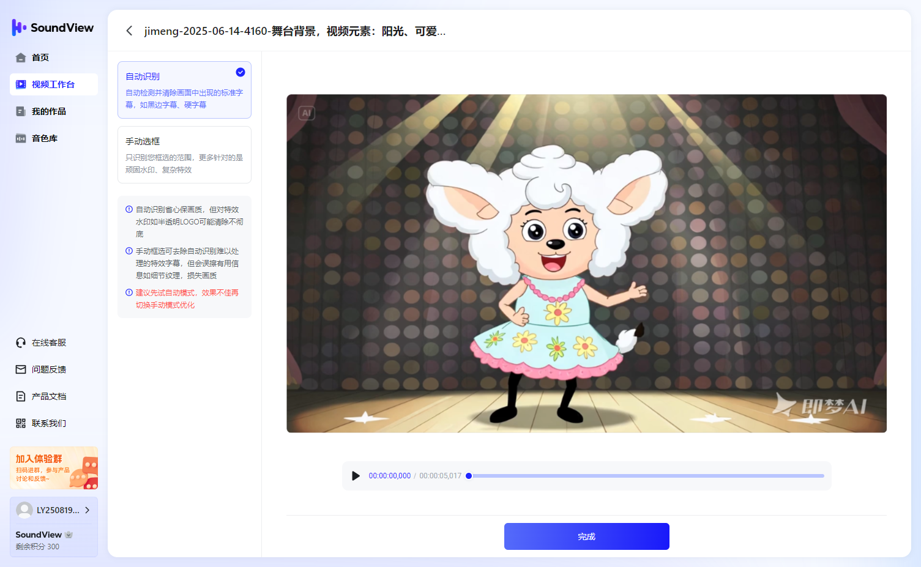The image size is (921, 567).
Task: Click the info icon beside 自动识别省心保画质
Action: [129, 209]
